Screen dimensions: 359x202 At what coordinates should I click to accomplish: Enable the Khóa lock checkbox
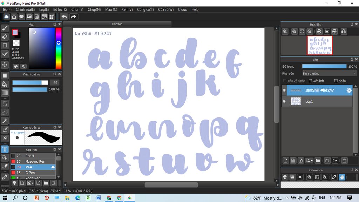336,81
